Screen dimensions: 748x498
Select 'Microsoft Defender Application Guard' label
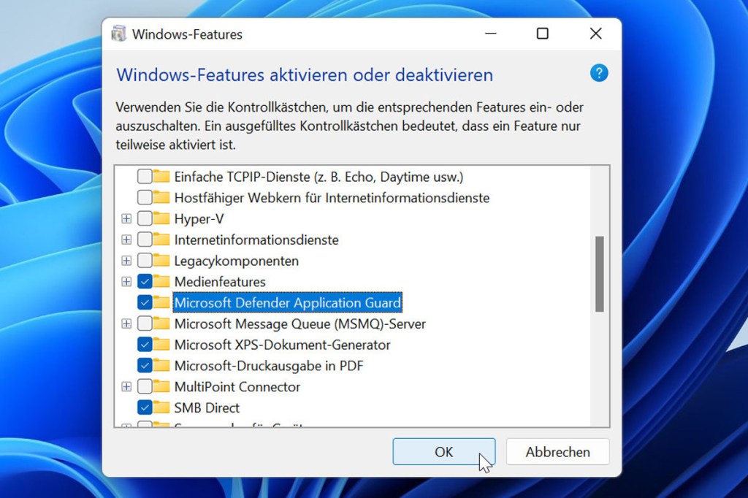tap(288, 302)
